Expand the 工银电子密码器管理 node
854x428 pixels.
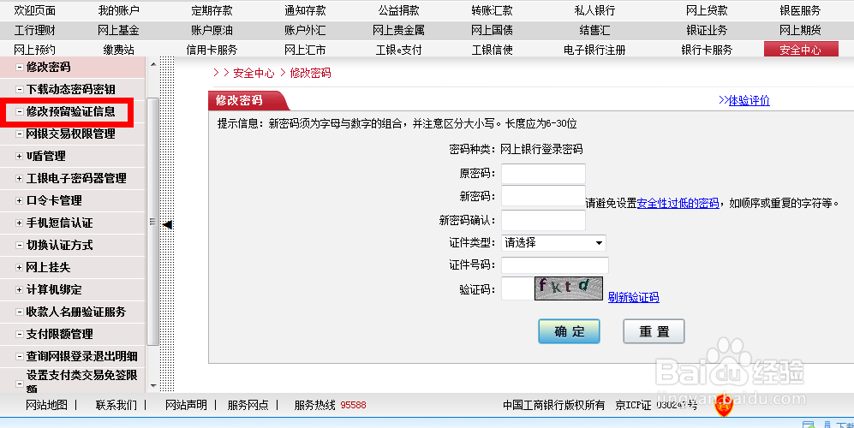[19, 179]
